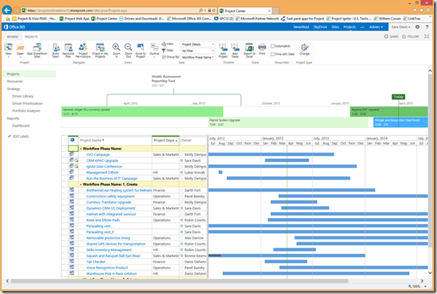Enable the Subprojects checkbox

point(272,46)
